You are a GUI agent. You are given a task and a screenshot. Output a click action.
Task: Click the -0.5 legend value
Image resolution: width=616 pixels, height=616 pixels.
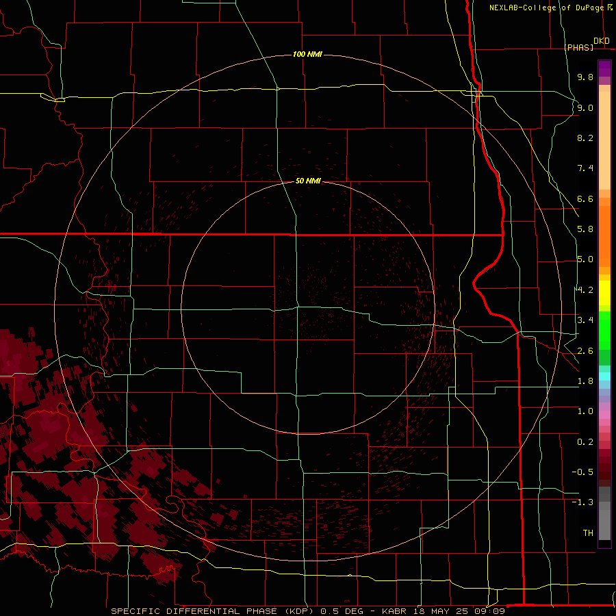click(582, 472)
